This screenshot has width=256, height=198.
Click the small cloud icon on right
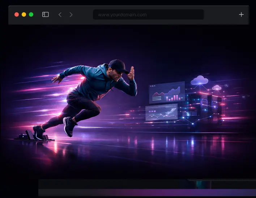(217, 87)
